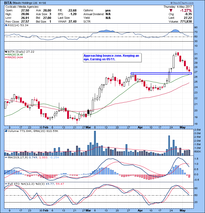Click the stochastic %D value 59.47
Screen dimensions: 205x213
tap(60, 184)
